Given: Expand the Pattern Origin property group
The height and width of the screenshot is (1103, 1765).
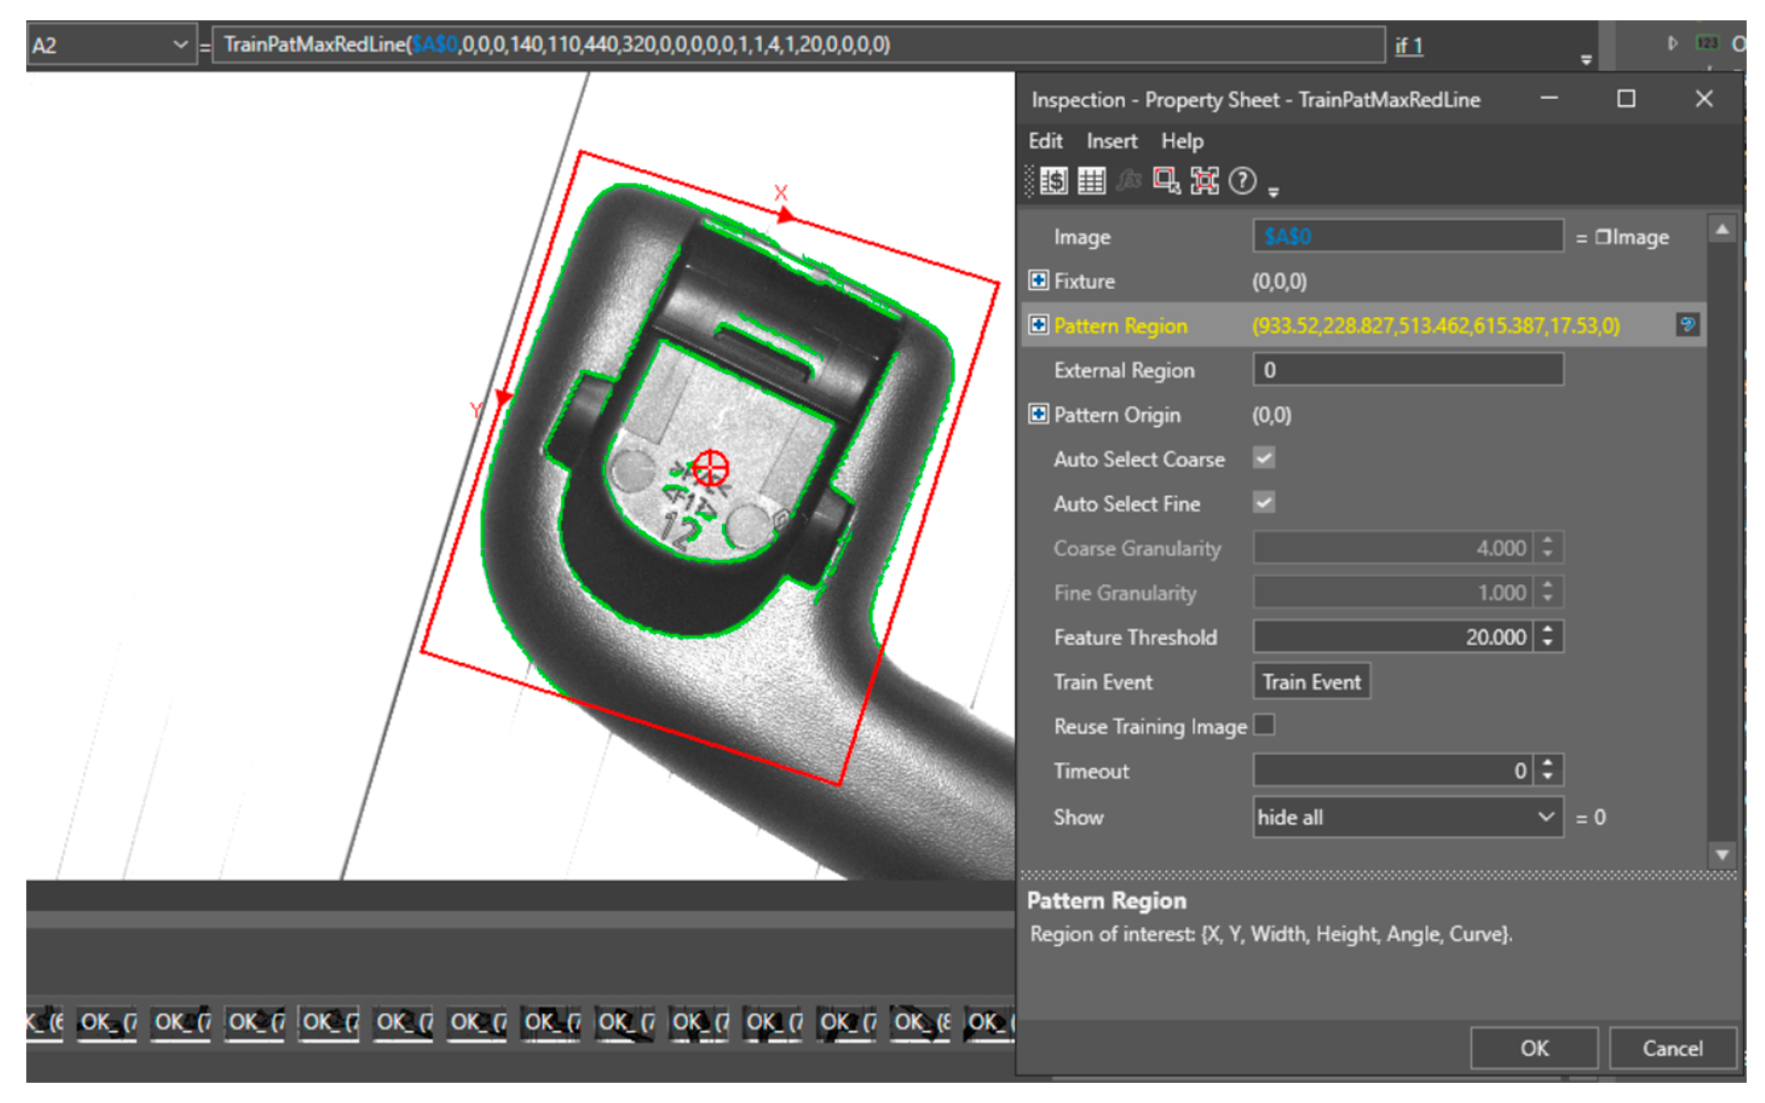Looking at the screenshot, I should pyautogui.click(x=1039, y=414).
